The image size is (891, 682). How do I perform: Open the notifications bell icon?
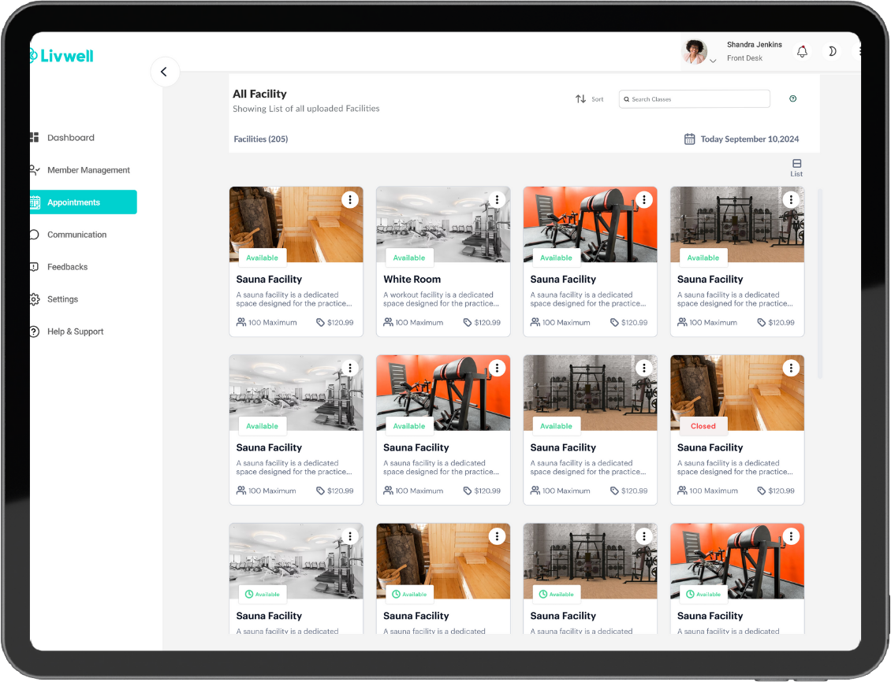point(802,51)
